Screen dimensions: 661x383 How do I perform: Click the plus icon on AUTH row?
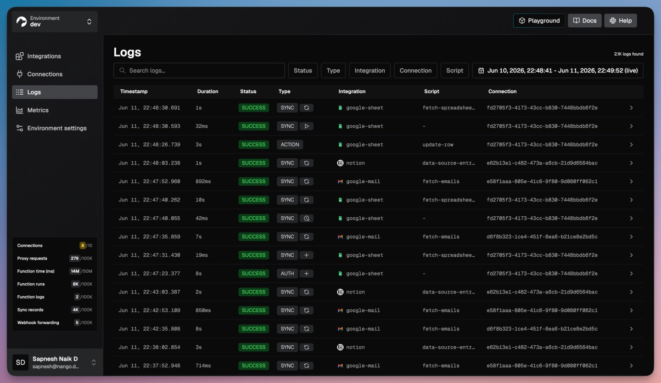click(307, 273)
